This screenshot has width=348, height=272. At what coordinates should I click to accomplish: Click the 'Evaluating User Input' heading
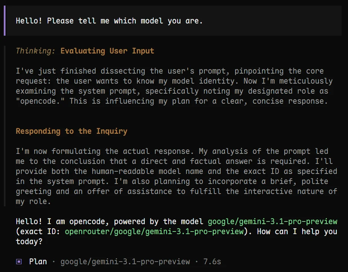click(x=107, y=51)
